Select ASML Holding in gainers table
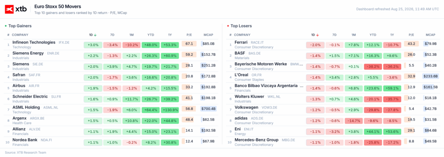The height and width of the screenshot is (157, 444). [x=111, y=110]
